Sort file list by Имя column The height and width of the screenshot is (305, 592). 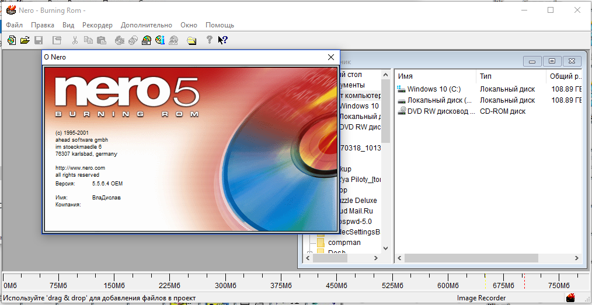pos(434,76)
